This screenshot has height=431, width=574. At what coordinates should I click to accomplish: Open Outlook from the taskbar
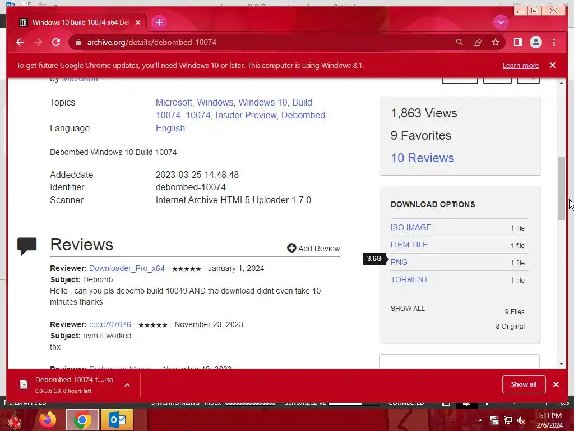click(x=117, y=420)
